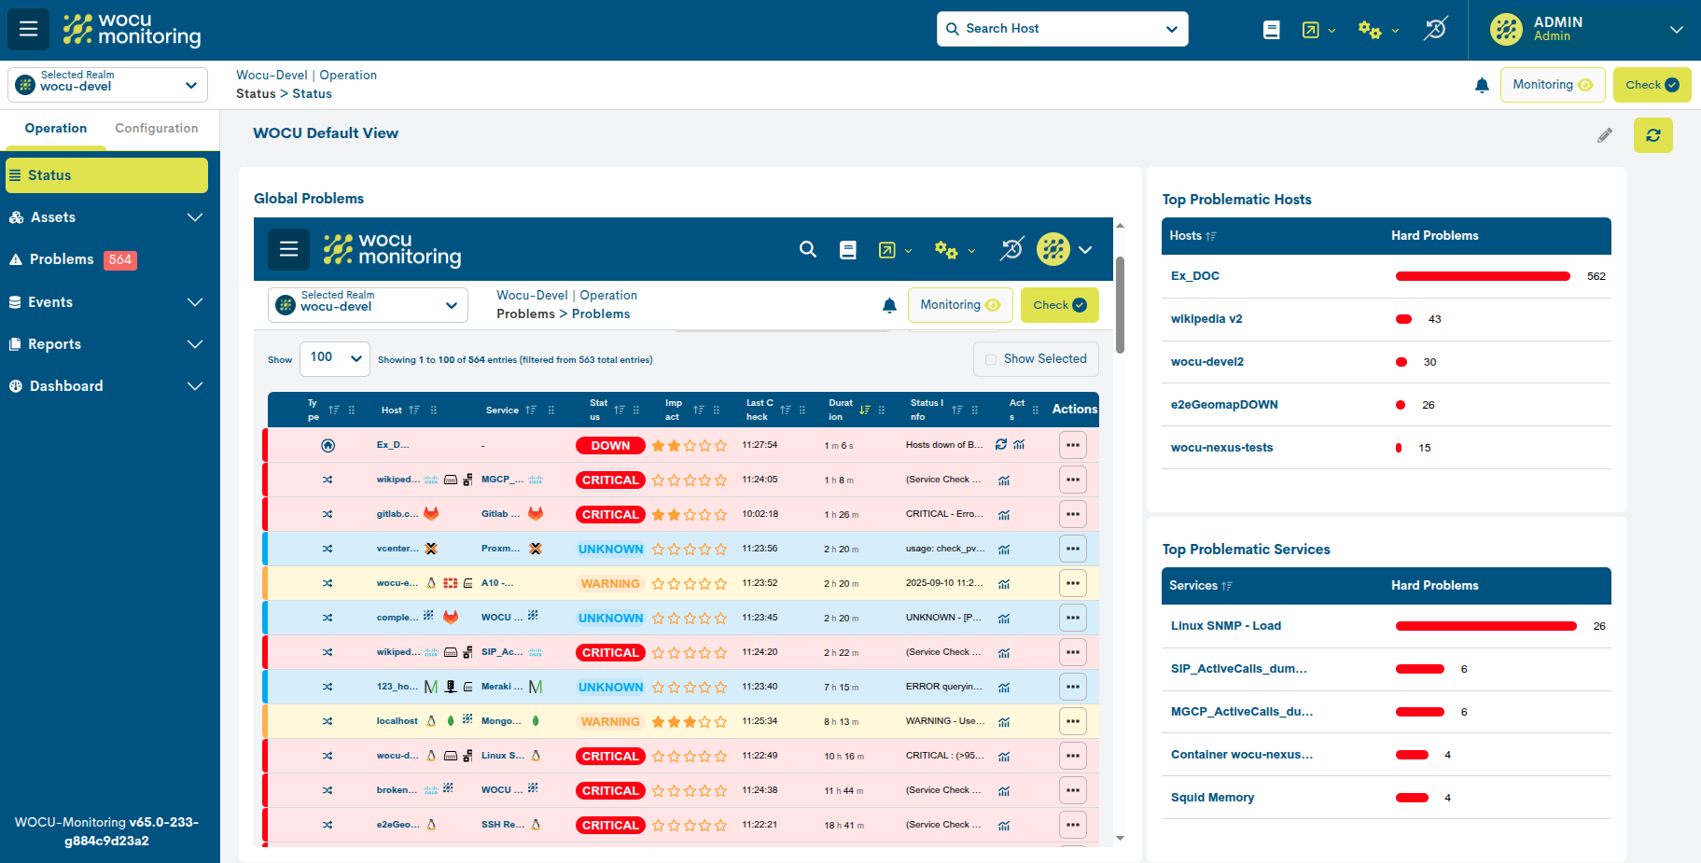Click the crossed-out history icon in top bar
Viewport: 1701px width, 863px height.
[1434, 29]
